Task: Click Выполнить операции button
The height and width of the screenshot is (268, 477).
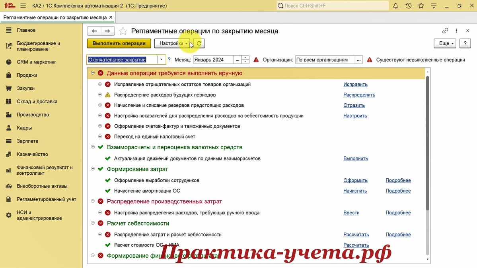Action: [x=119, y=43]
